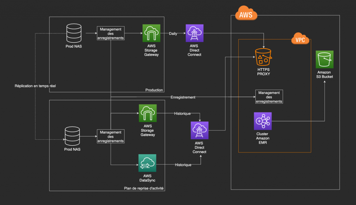Select the Prod NAS database icon in Plan de reprise d'activité
Image resolution: width=356 pixels, height=205 pixels.
click(72, 136)
